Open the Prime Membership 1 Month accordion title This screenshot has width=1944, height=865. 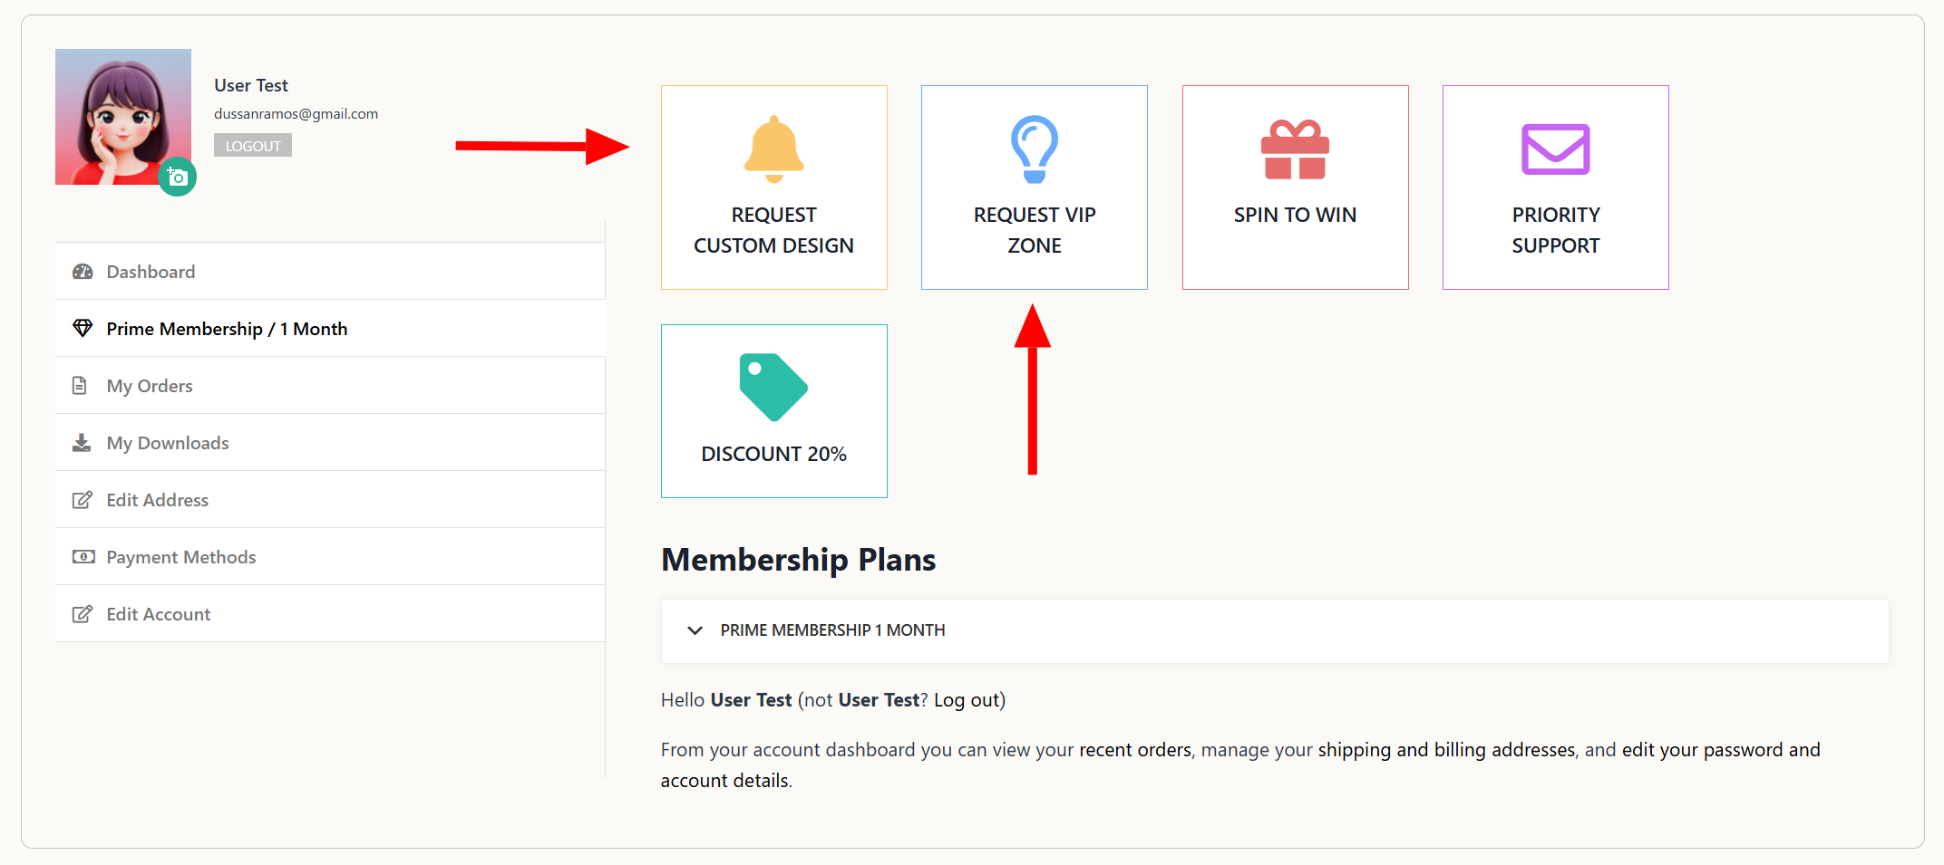(x=832, y=630)
